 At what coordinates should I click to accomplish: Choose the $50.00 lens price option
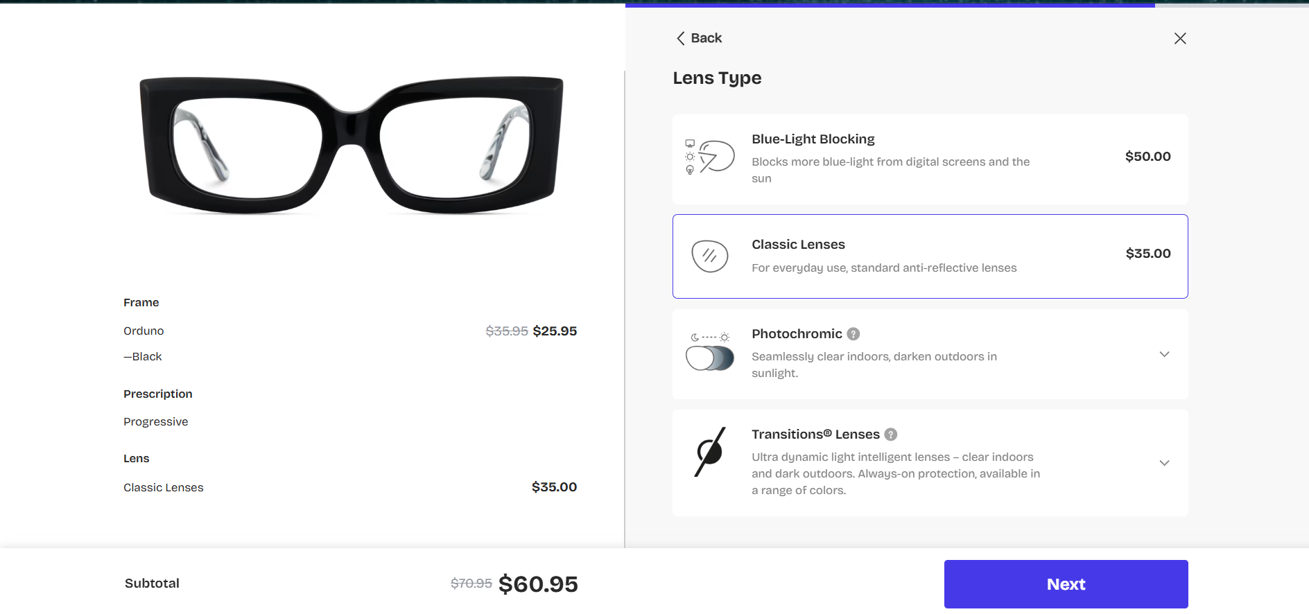click(x=1147, y=157)
